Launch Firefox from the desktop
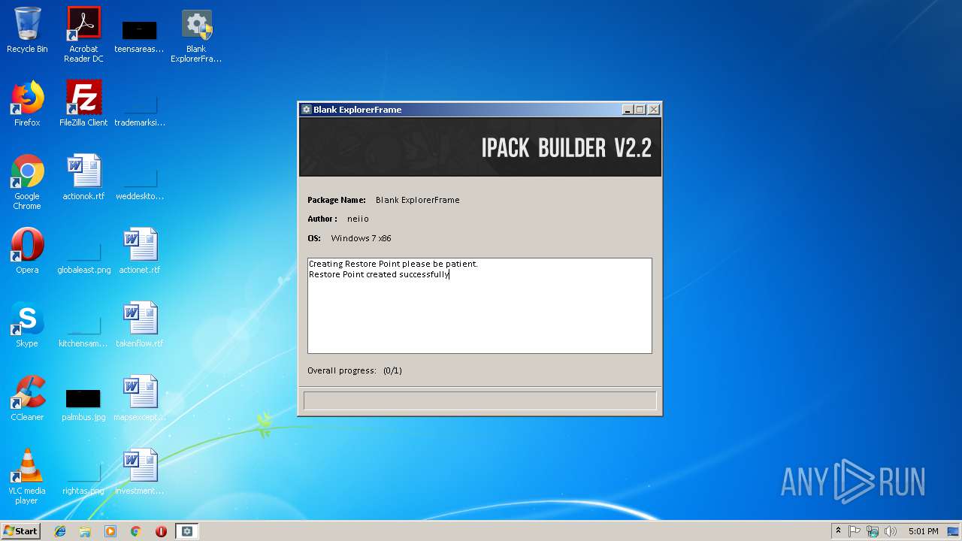962x541 pixels. (27, 104)
